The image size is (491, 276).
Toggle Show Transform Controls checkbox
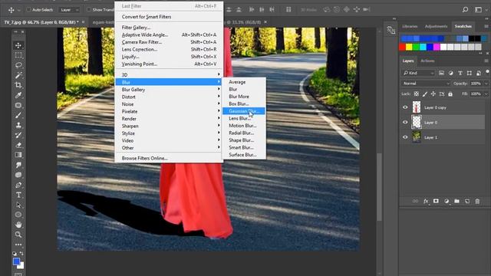[x=89, y=10]
